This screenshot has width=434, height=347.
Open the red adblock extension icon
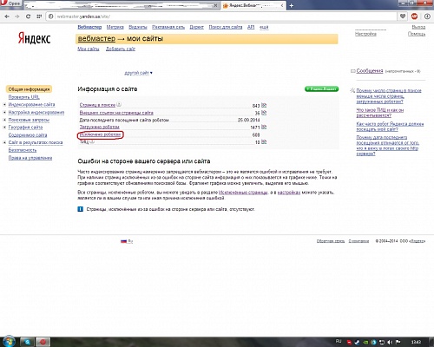[x=414, y=16]
